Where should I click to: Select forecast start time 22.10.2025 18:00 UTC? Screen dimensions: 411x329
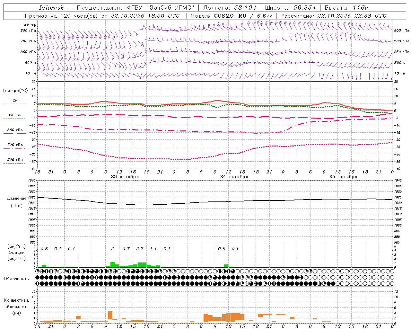coord(145,16)
